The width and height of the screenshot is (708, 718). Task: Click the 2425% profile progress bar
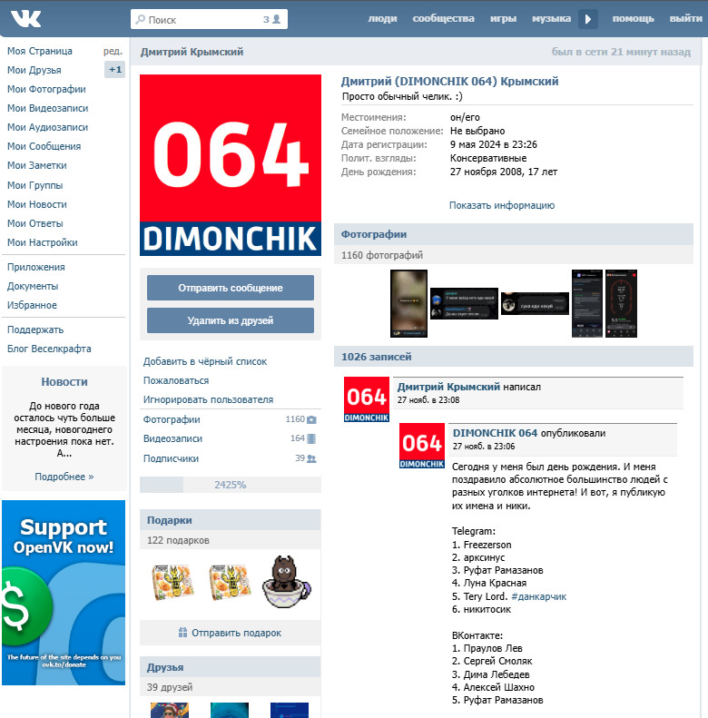click(x=231, y=485)
